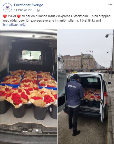This screenshot has width=114, height=145.
Task: Open the Euroflorist Sverige profile picture
Action: tap(7, 8)
